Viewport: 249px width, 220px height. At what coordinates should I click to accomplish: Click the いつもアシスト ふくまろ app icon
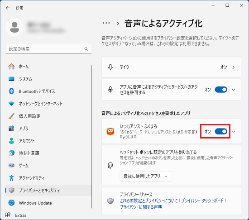click(x=110, y=131)
